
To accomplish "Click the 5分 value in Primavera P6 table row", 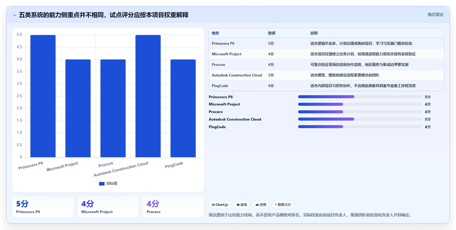I will [x=271, y=44].
